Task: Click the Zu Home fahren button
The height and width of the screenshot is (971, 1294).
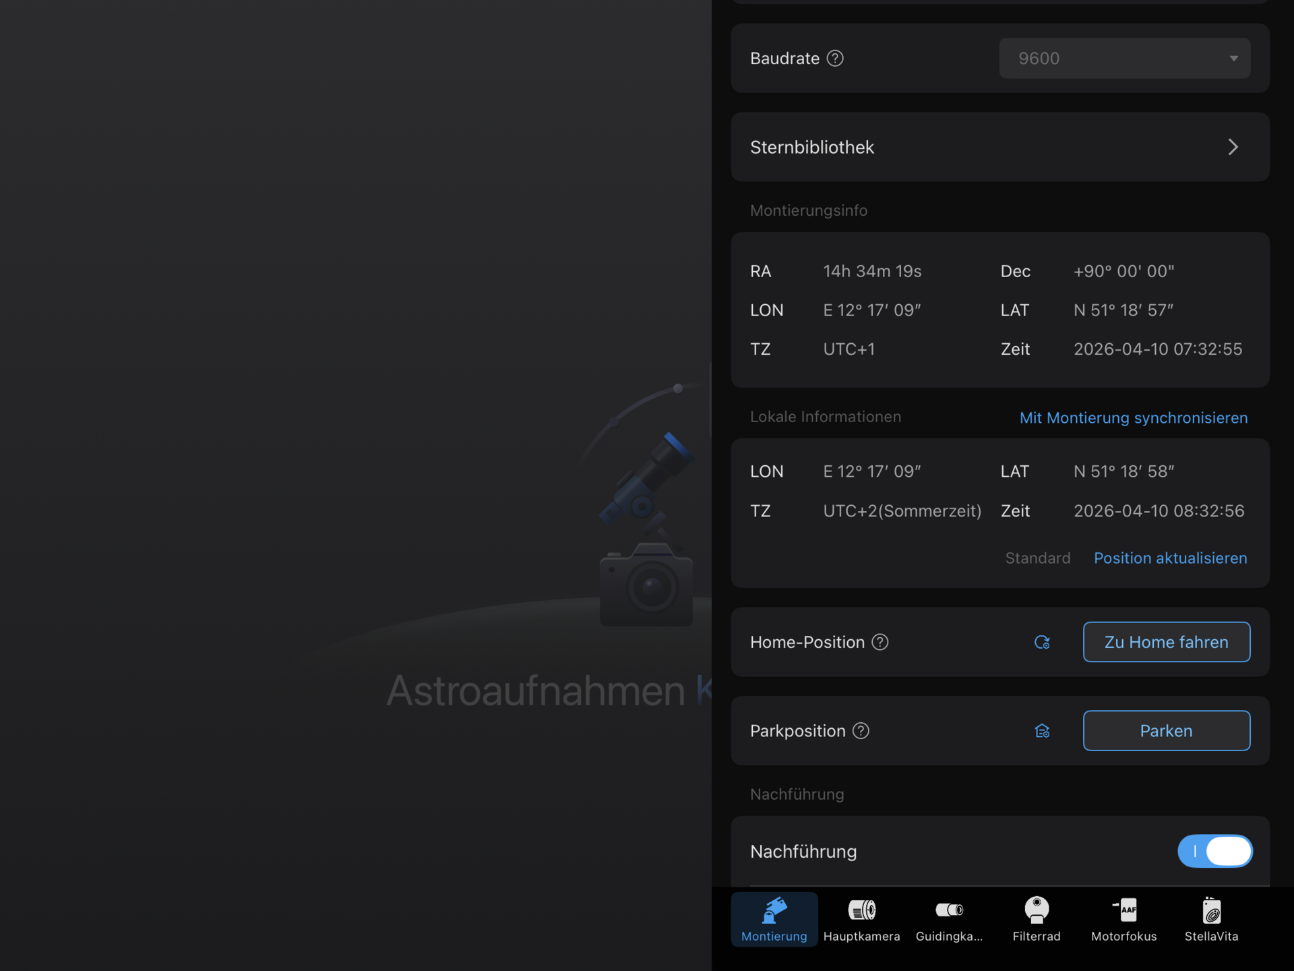Action: [x=1167, y=642]
